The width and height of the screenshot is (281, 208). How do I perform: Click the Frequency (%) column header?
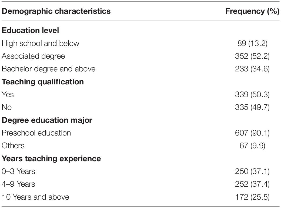[x=252, y=11]
